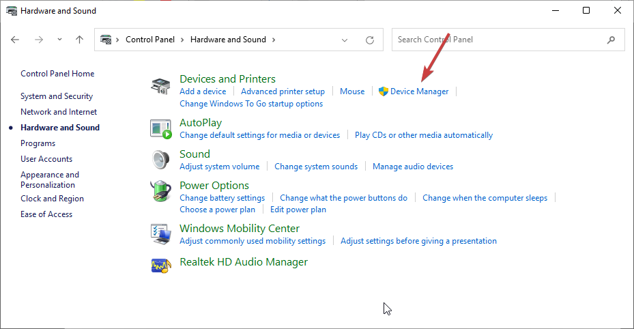Click the Power Options battery icon

pyautogui.click(x=160, y=191)
